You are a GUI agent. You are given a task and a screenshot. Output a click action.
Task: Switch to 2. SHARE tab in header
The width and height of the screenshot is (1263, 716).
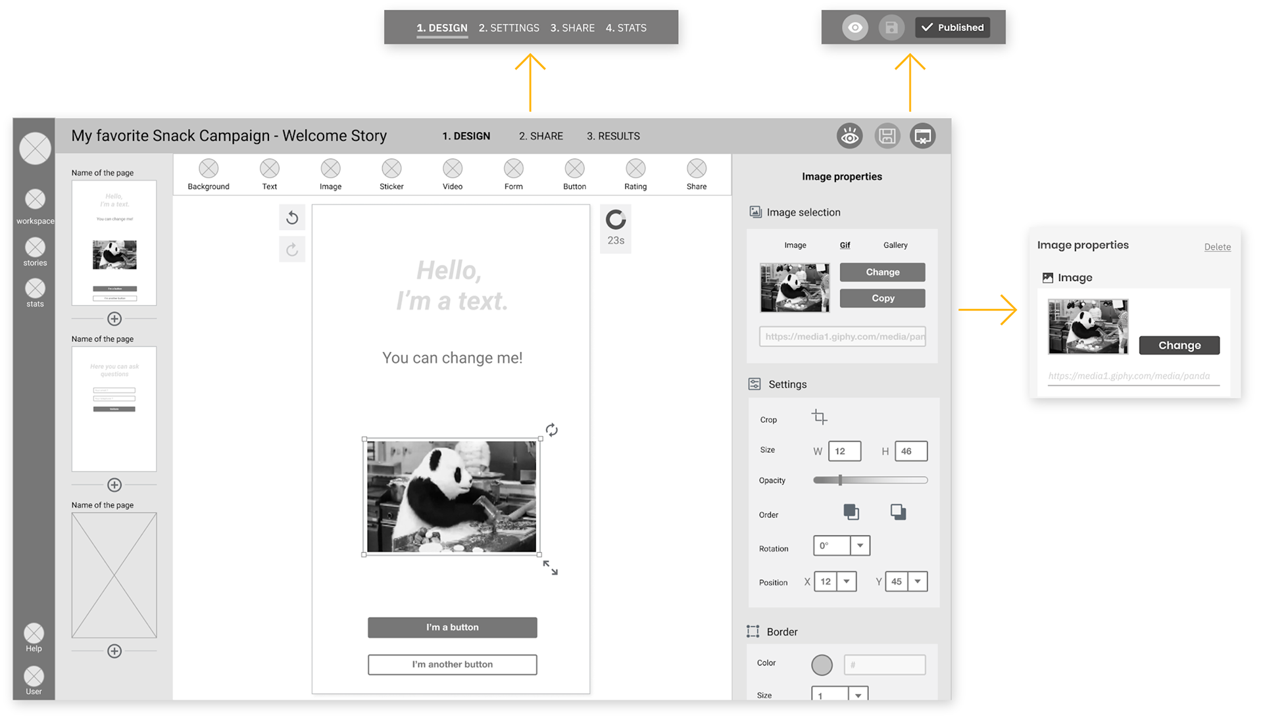pos(541,136)
